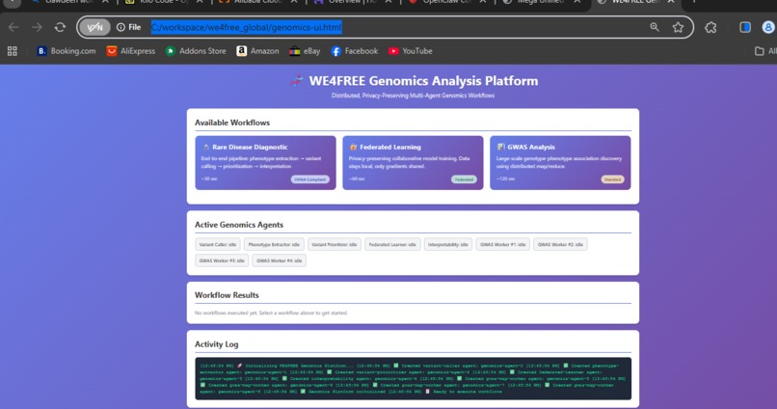Launch the GWAS Analysis workflow card
This screenshot has height=409, width=777.
click(560, 163)
